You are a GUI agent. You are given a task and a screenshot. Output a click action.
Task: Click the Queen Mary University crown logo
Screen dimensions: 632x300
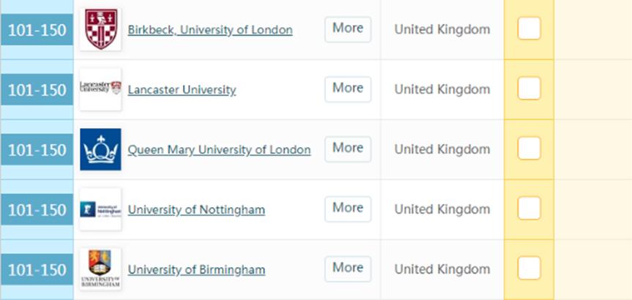100,149
